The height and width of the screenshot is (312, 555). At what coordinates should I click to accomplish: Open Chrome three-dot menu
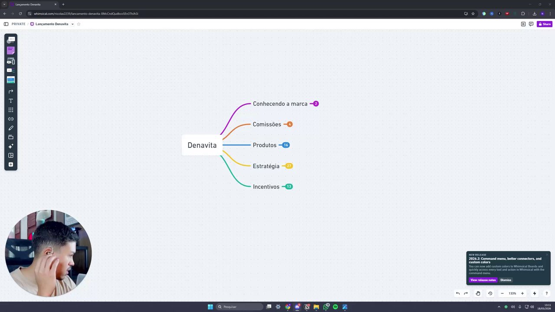(550, 13)
